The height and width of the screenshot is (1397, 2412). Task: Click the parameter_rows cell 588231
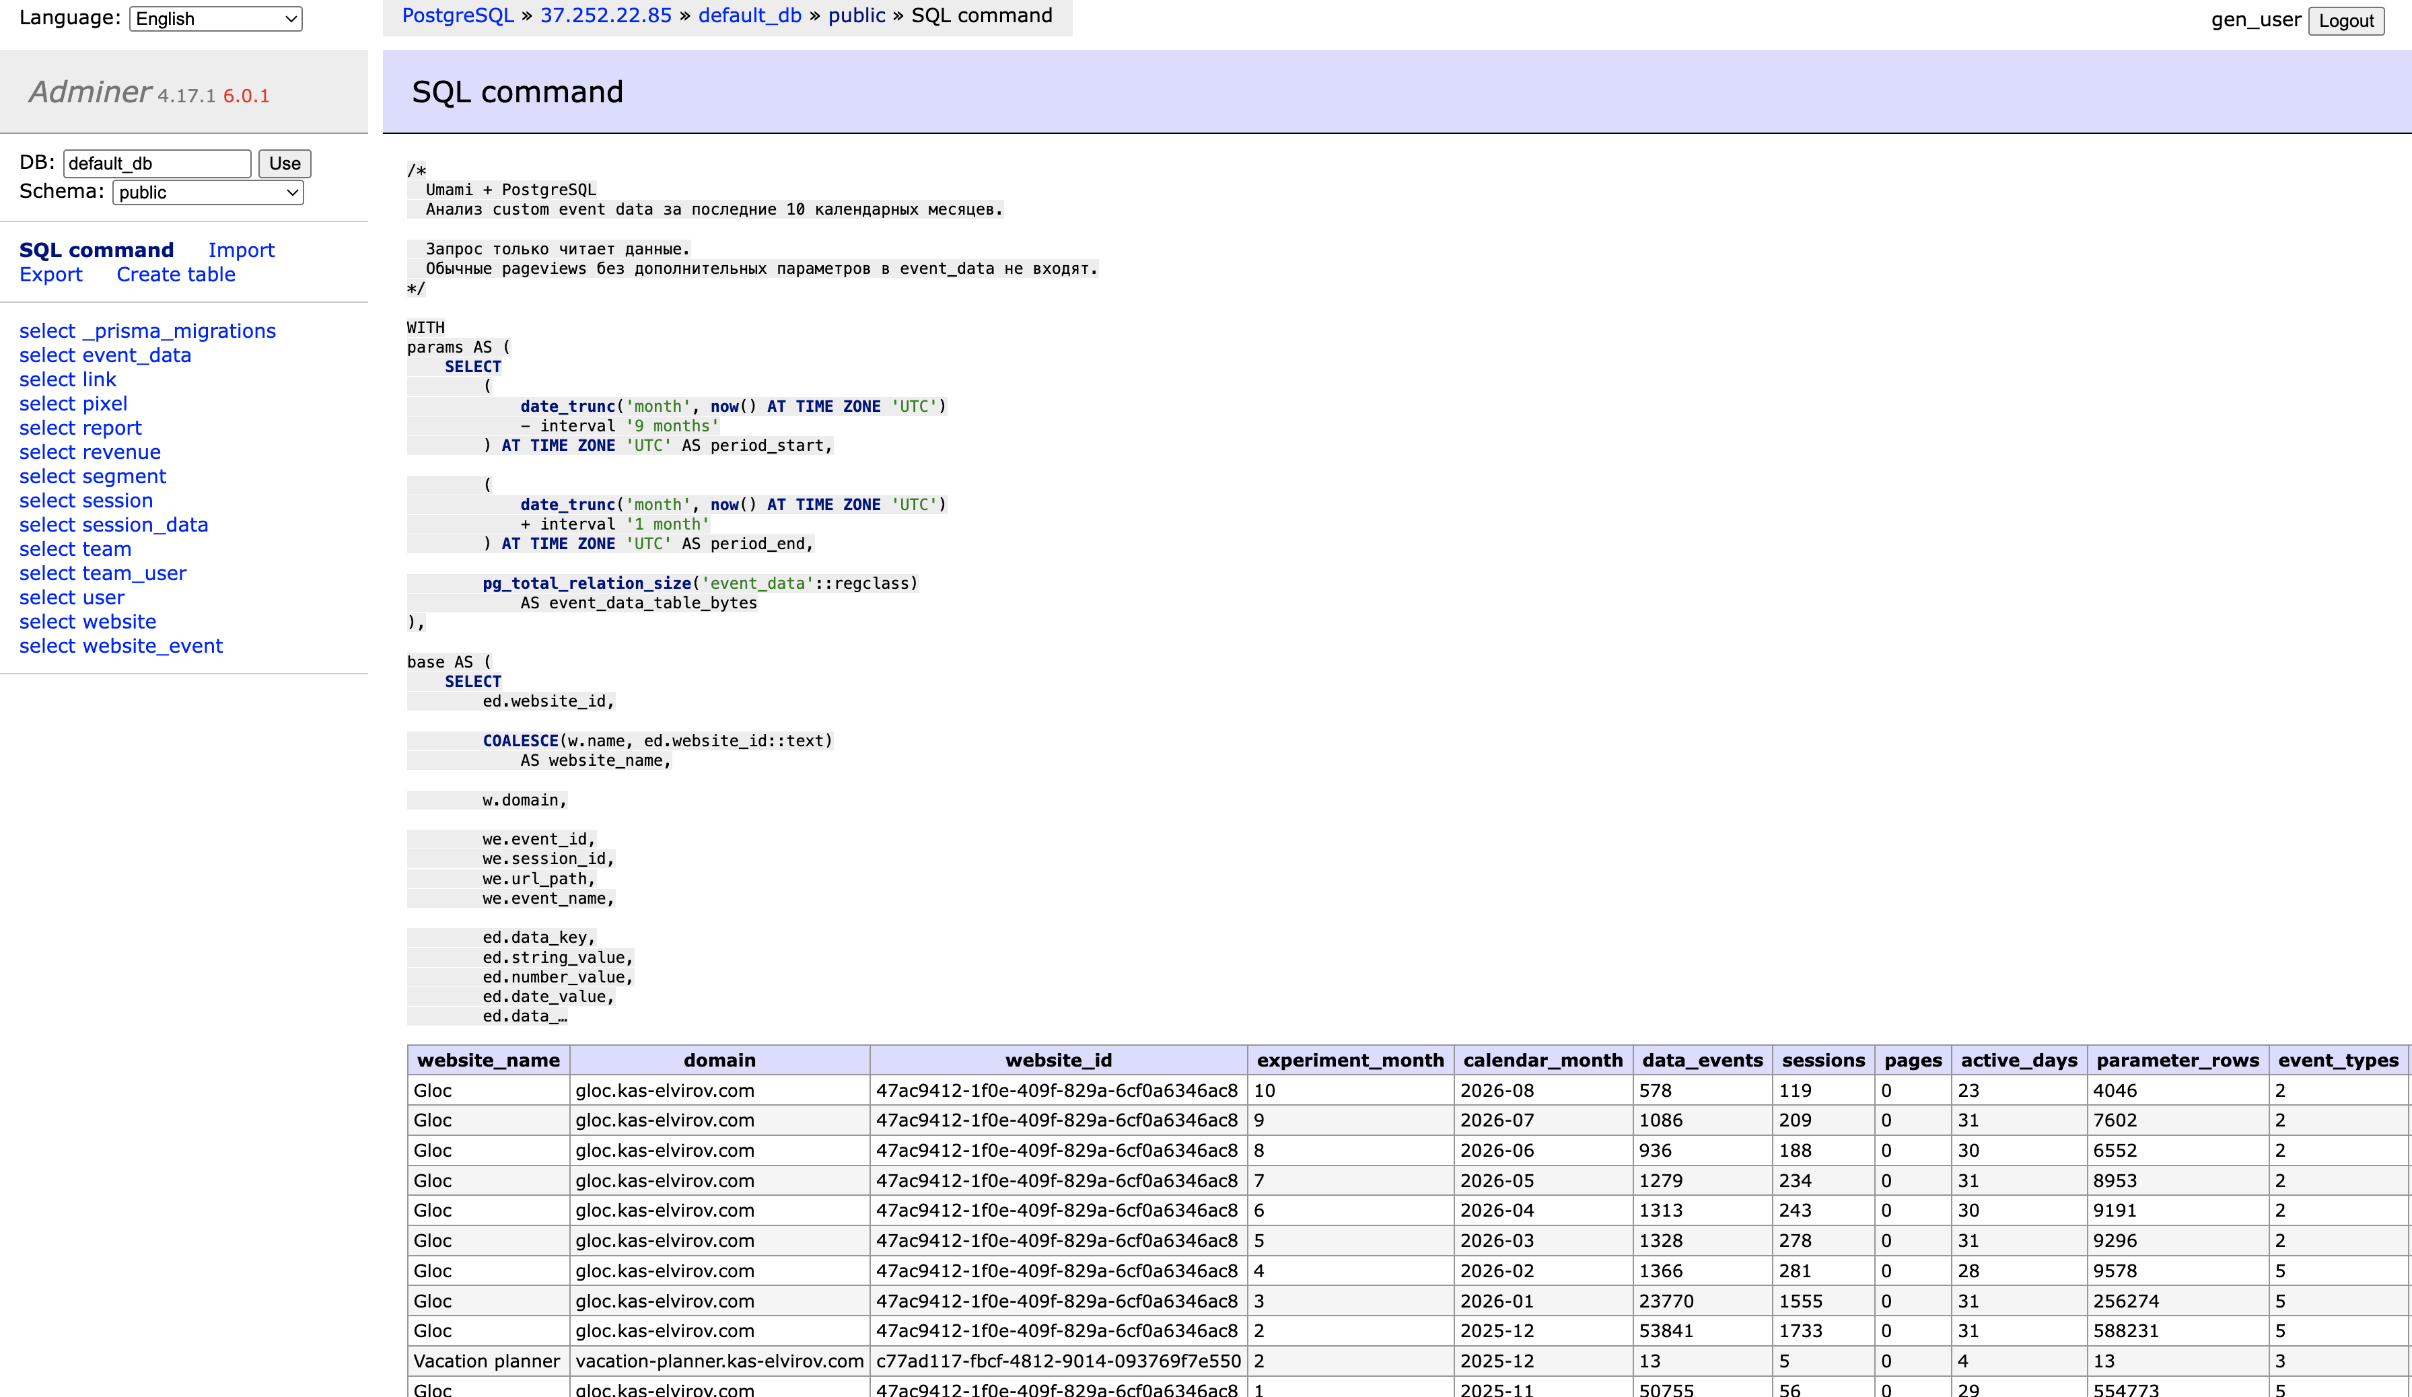[x=2178, y=1331]
